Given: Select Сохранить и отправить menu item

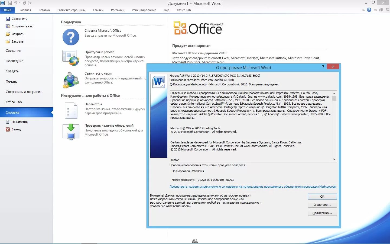Looking at the screenshot, I should (x=24, y=92).
